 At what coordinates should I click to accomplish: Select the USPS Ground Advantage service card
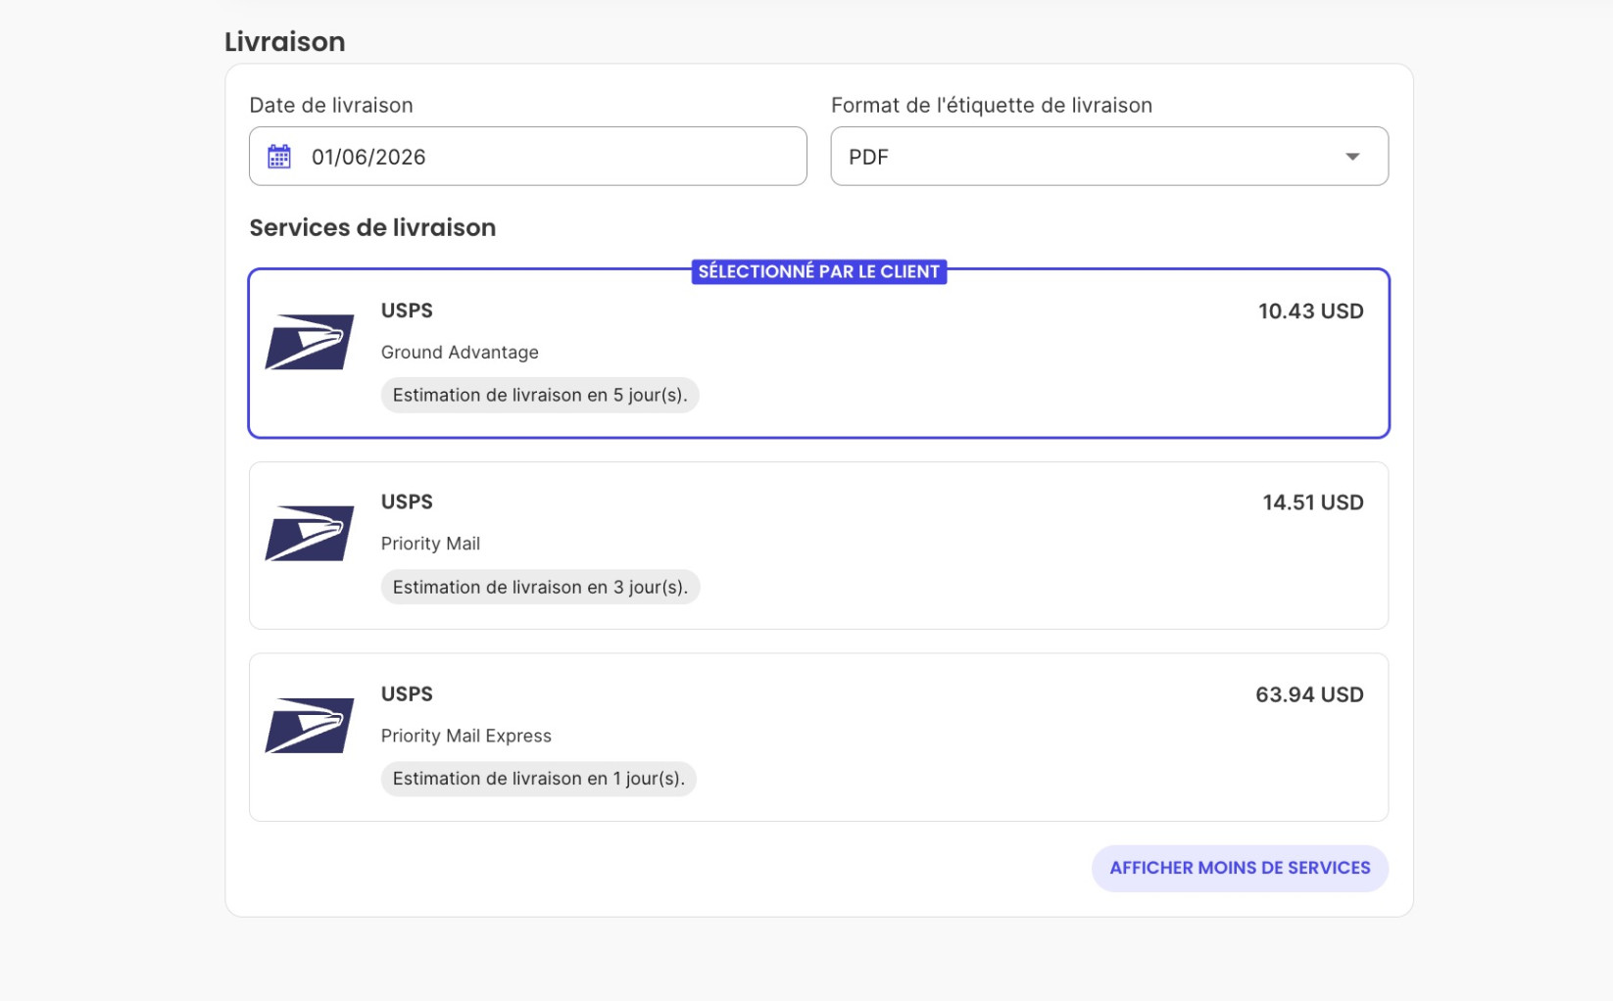pyautogui.click(x=819, y=354)
